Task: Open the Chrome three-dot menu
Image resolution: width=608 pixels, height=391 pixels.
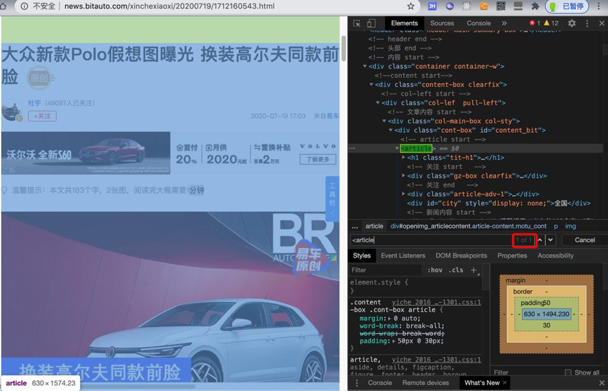Action: (x=599, y=6)
